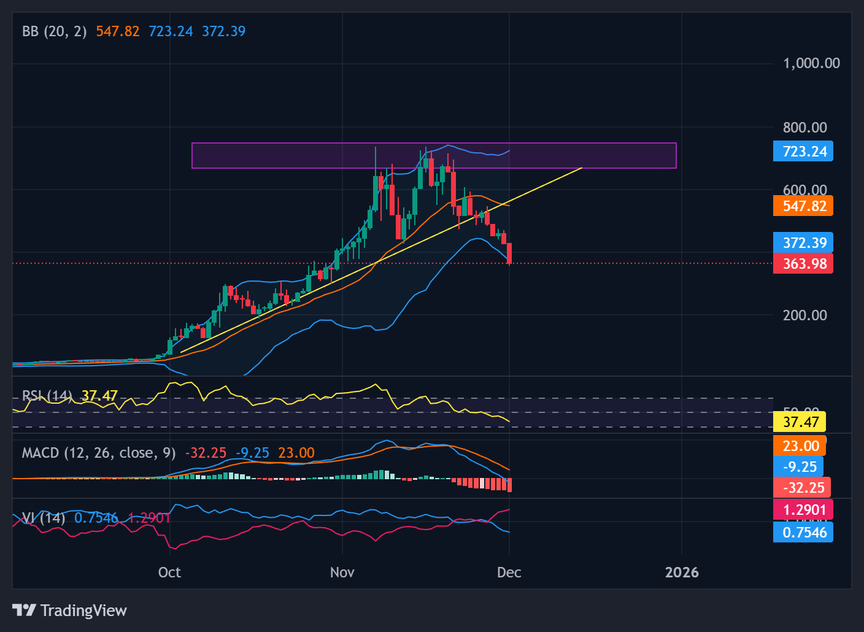Click the red 363.98 current price tag
This screenshot has height=632, width=864.
[803, 263]
